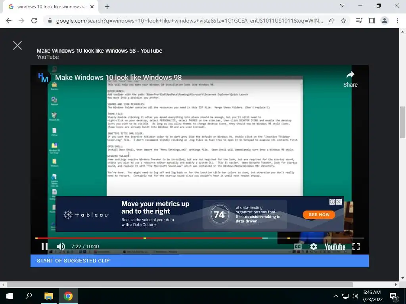Open the clock showing 6:46 AM
Viewport: 406px width, 304px height.
point(372,296)
